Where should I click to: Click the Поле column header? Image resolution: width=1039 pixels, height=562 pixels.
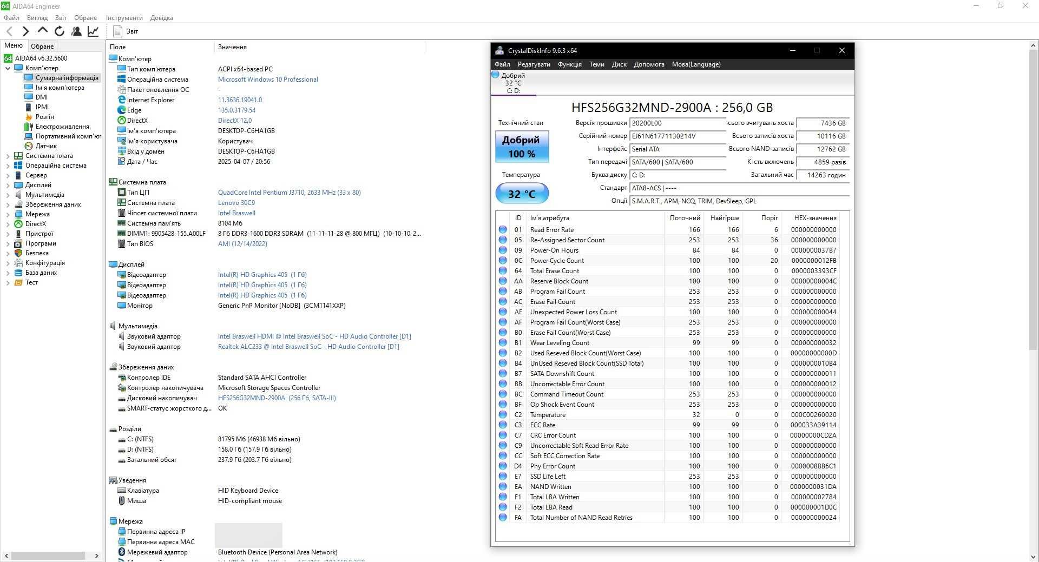(x=117, y=47)
